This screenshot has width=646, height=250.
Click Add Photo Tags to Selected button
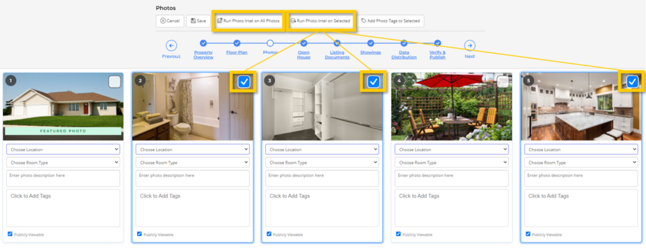coord(390,21)
